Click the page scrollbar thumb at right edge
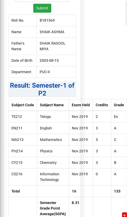 click(126, 13)
